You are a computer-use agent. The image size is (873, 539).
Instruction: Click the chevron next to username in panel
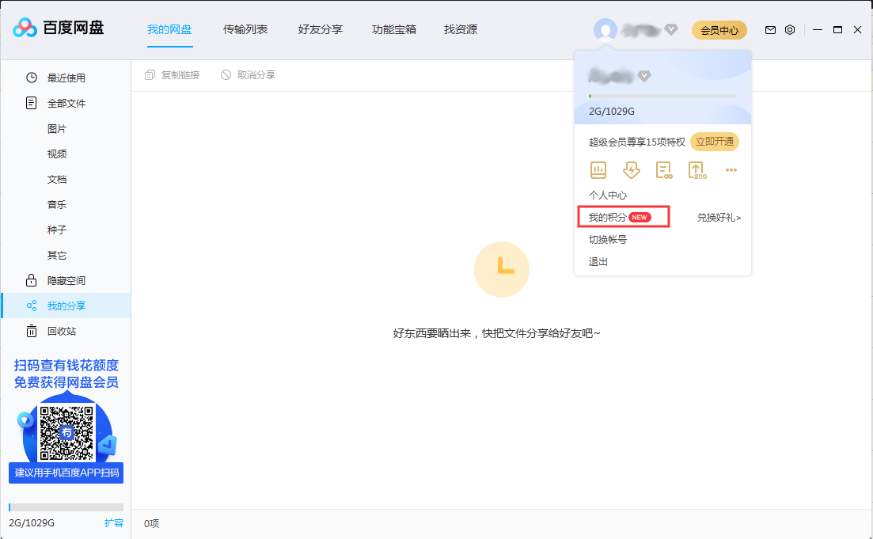point(645,76)
